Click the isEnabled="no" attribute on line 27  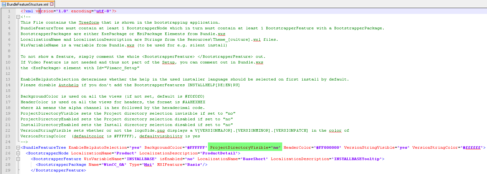click(x=177, y=159)
